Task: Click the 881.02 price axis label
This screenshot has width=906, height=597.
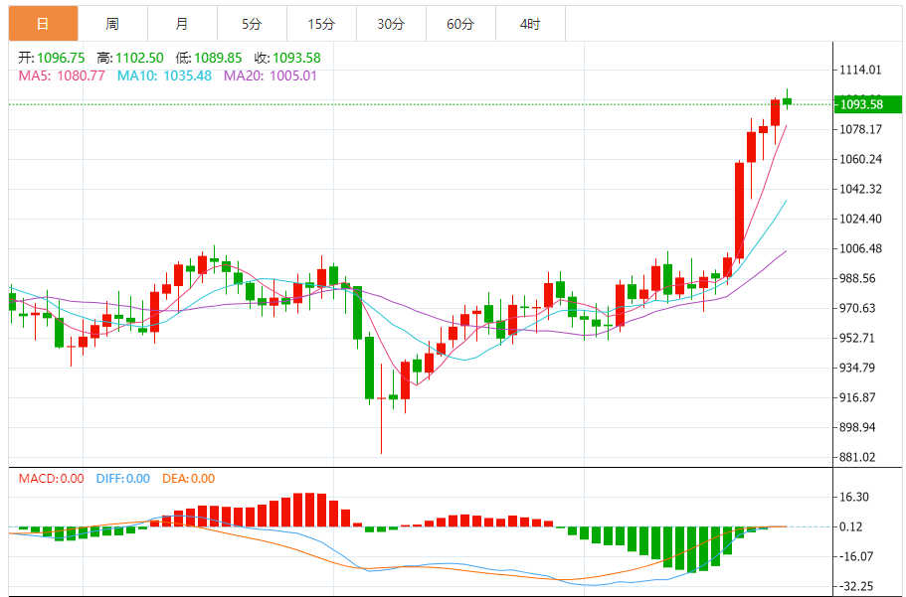Action: coord(857,457)
